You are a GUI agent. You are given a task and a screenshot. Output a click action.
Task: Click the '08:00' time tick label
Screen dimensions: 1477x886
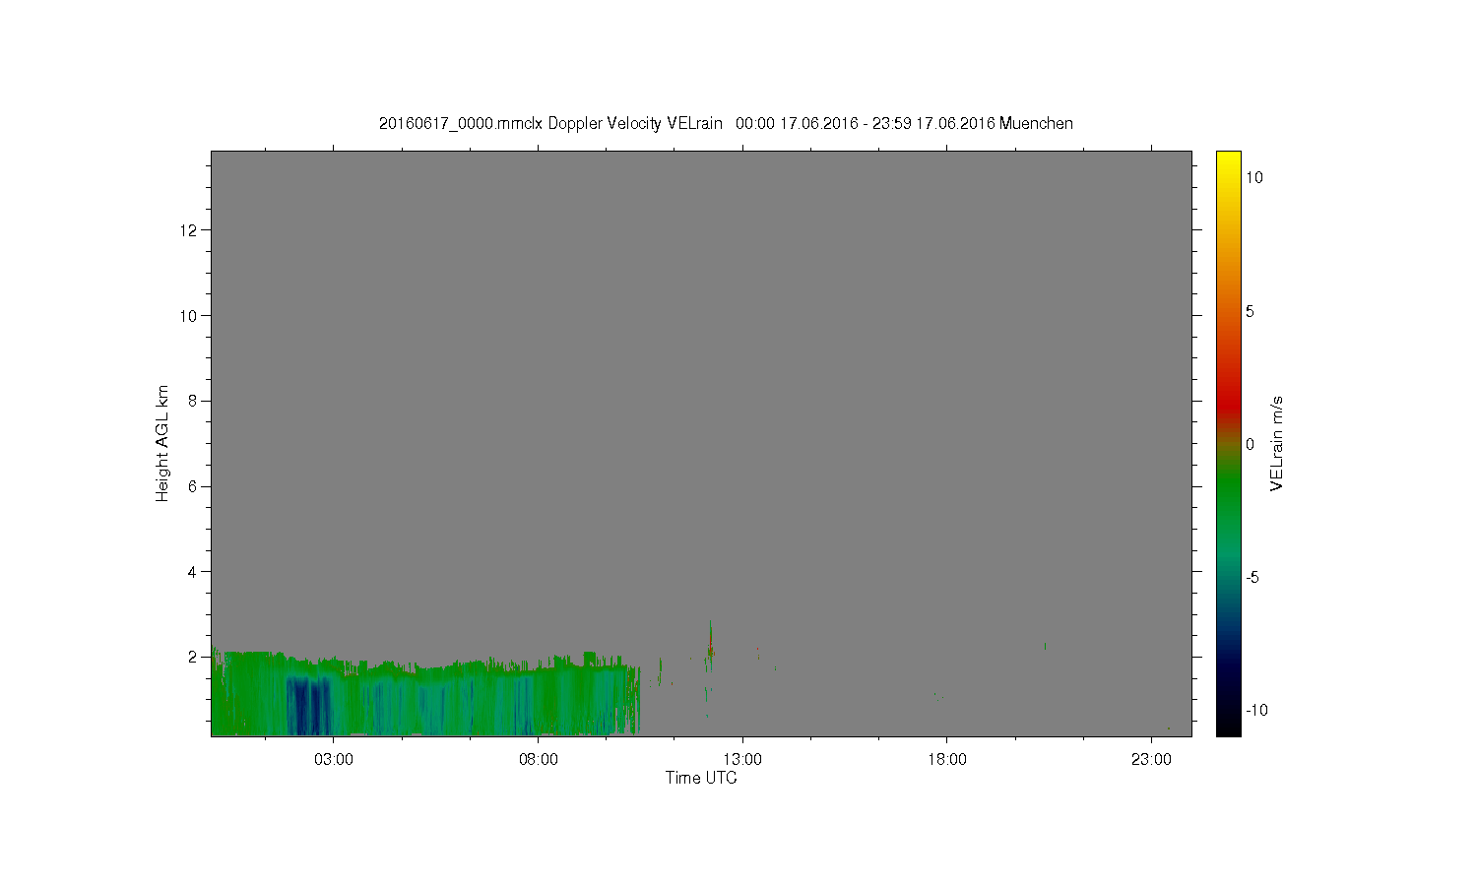539,760
